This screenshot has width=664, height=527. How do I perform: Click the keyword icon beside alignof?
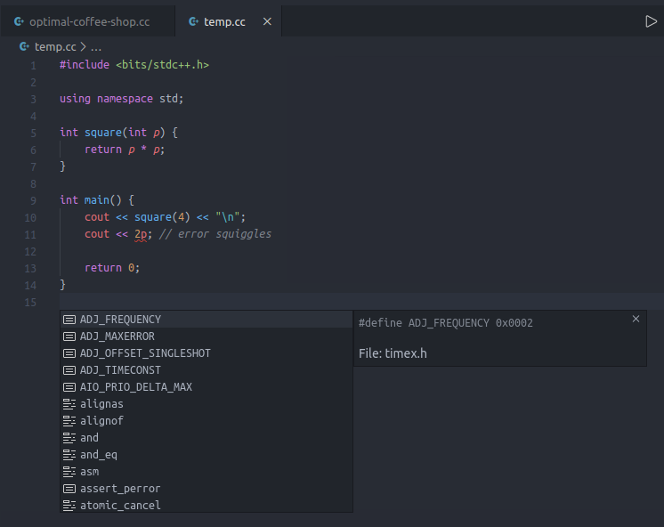(69, 421)
